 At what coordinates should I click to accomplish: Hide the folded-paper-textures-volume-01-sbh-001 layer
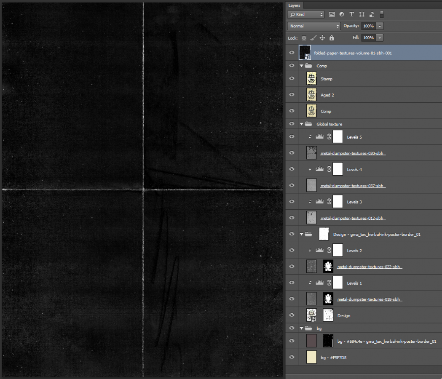coord(292,52)
